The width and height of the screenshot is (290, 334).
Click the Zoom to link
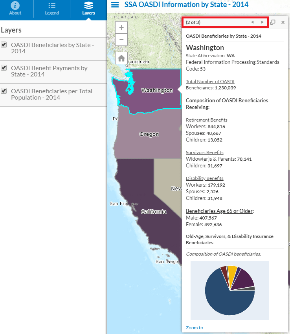[x=195, y=328]
